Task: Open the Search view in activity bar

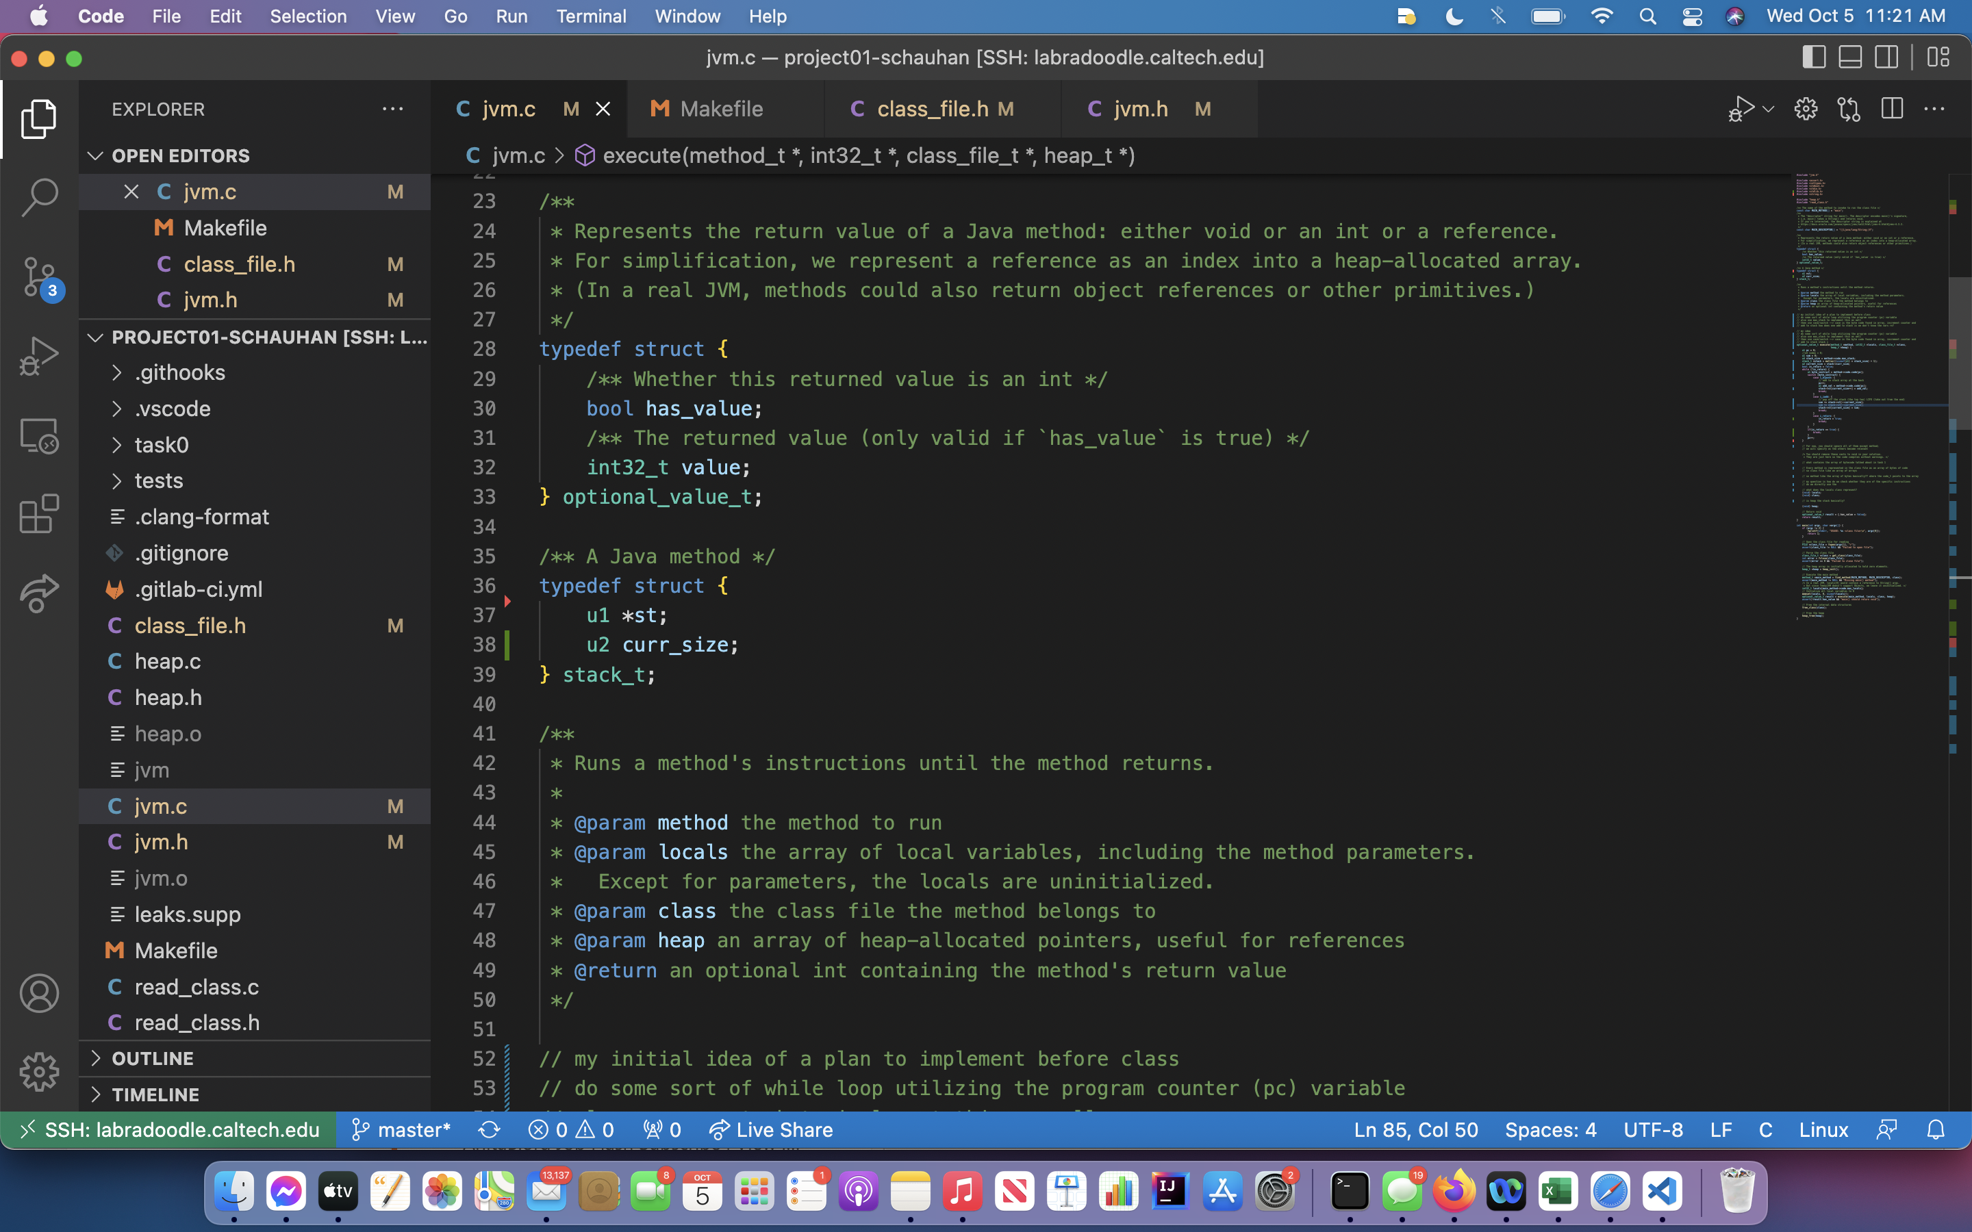Action: (x=38, y=197)
